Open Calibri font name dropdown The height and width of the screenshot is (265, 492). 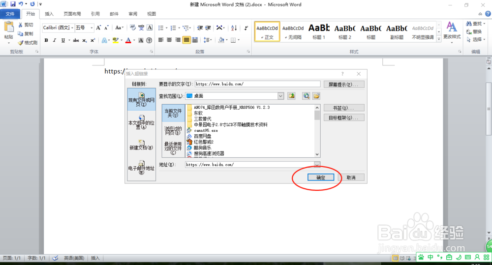(72, 28)
